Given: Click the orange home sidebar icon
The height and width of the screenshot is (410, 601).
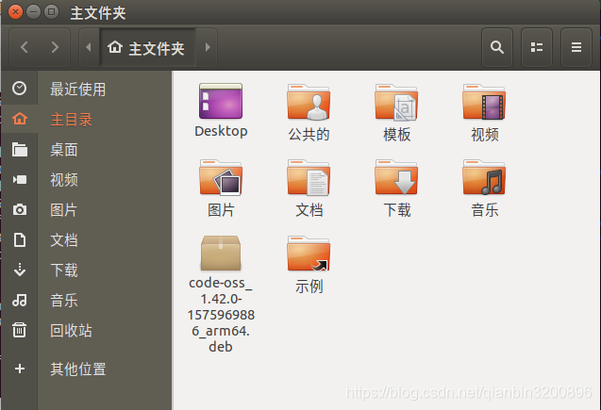Looking at the screenshot, I should (x=20, y=119).
